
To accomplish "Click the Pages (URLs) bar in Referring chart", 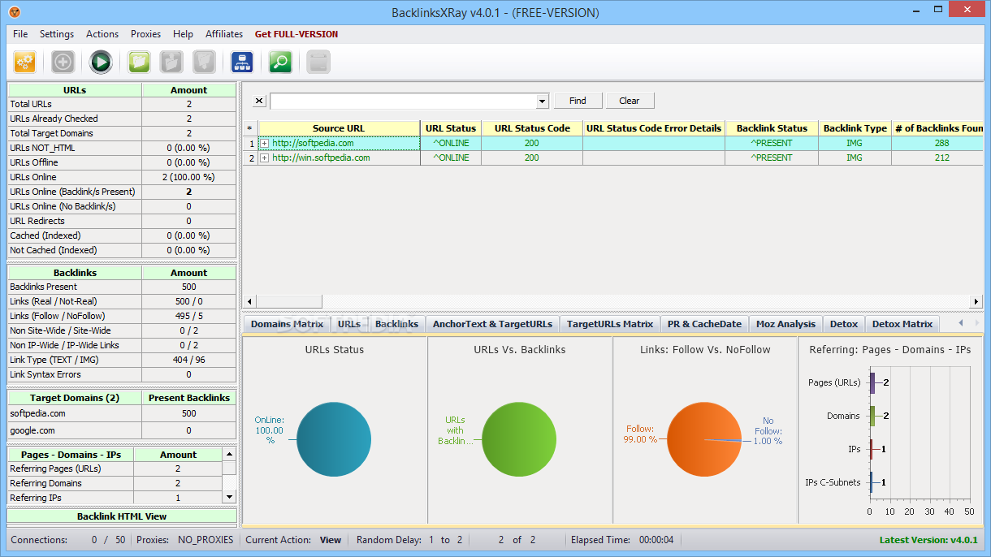I will [872, 382].
